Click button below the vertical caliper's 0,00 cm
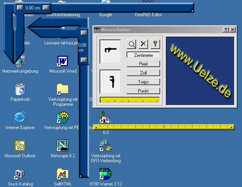 84,60
